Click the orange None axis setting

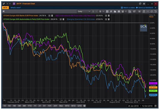point(151,17)
